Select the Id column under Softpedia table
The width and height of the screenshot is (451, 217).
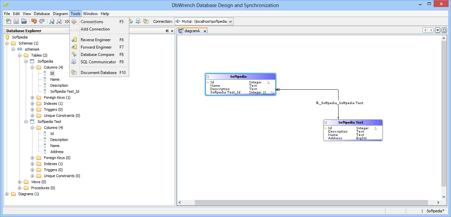(x=52, y=73)
